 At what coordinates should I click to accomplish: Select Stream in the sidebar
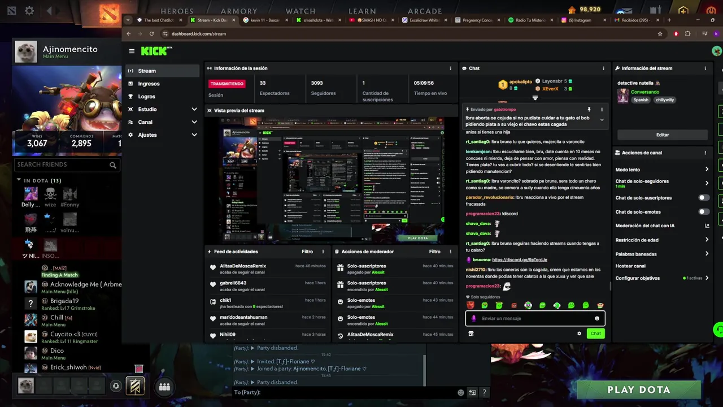click(x=163, y=71)
